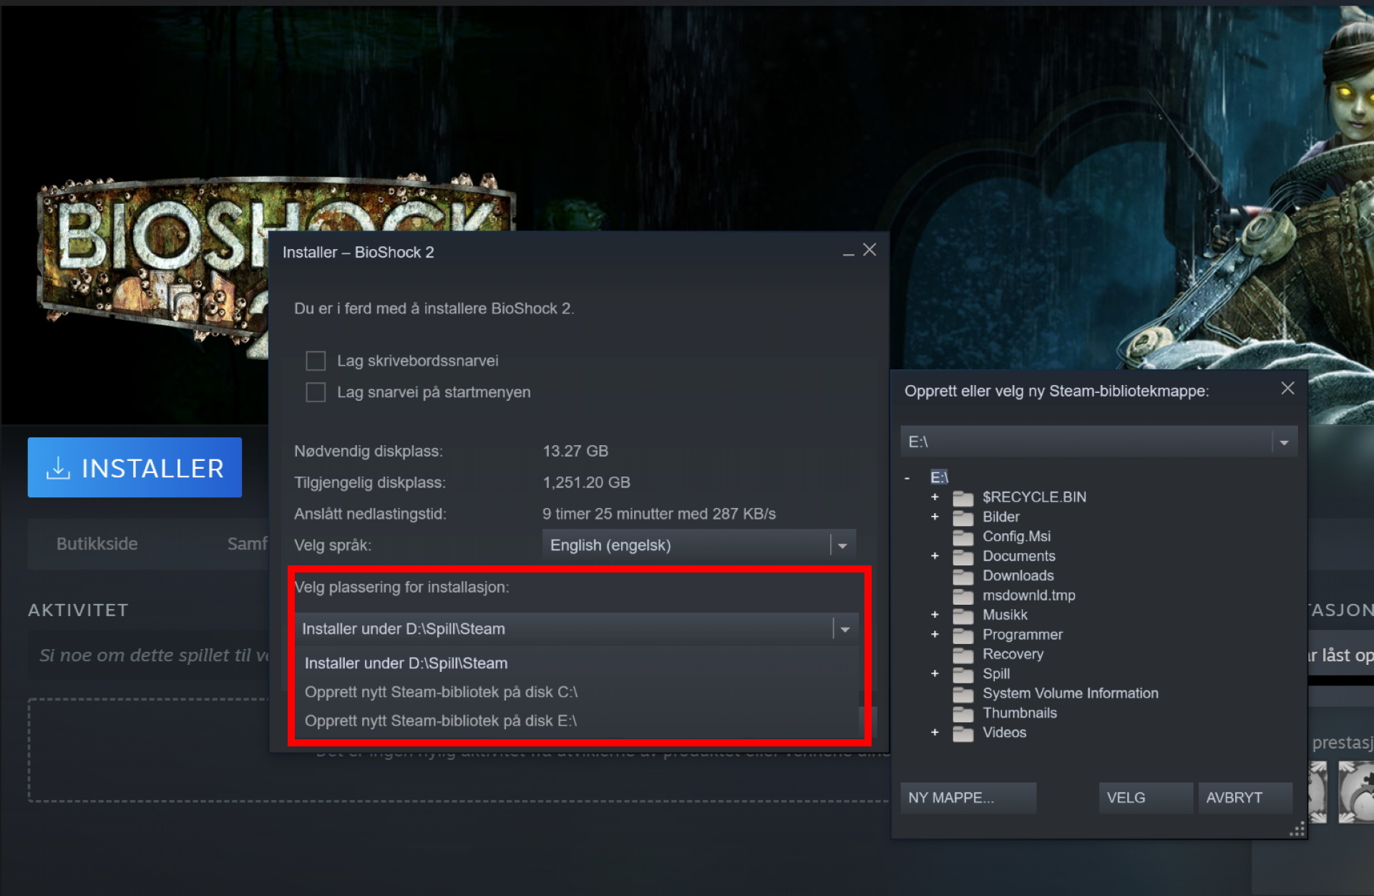The image size is (1374, 896).
Task: Choose Opprett nytt Steam-bibliotek på disk E:\
Action: (440, 721)
